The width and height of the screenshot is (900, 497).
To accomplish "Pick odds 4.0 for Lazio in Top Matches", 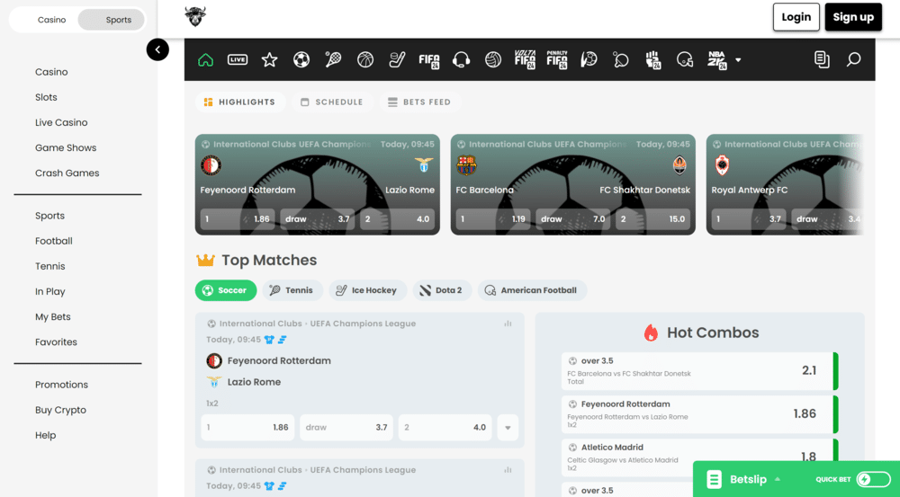I will (445, 428).
